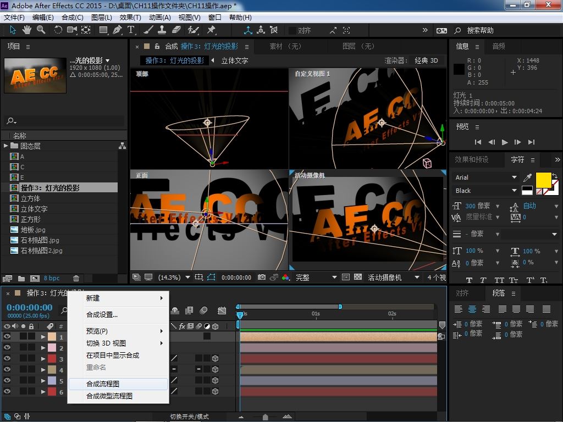Select the Pen tool
Screen dimensions: 563x422
tap(117, 30)
